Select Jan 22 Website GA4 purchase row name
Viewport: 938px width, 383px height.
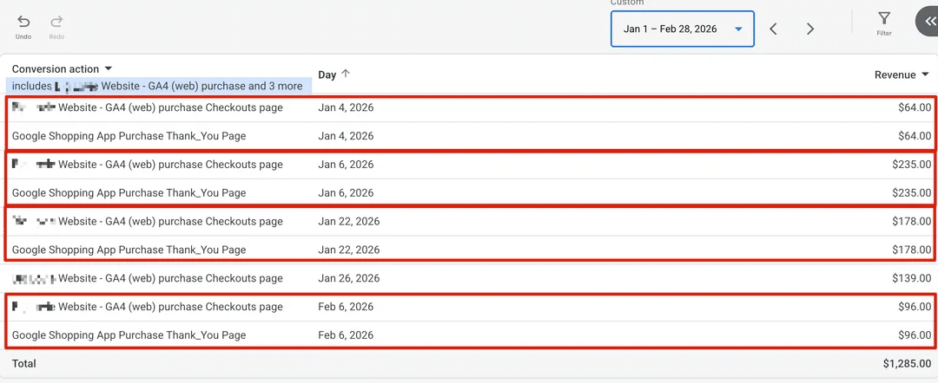147,221
